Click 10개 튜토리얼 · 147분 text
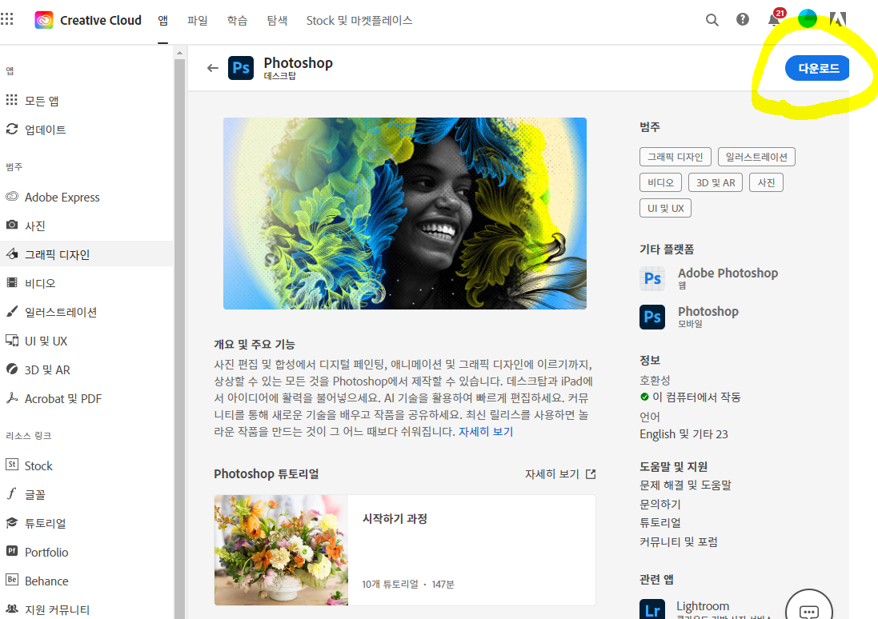 pyautogui.click(x=408, y=585)
